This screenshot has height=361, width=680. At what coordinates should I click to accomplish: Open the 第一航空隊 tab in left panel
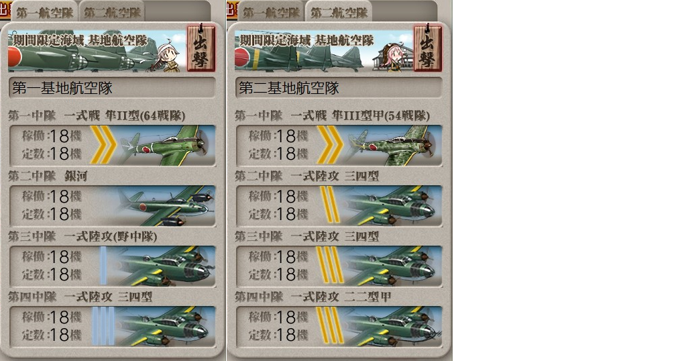(45, 12)
